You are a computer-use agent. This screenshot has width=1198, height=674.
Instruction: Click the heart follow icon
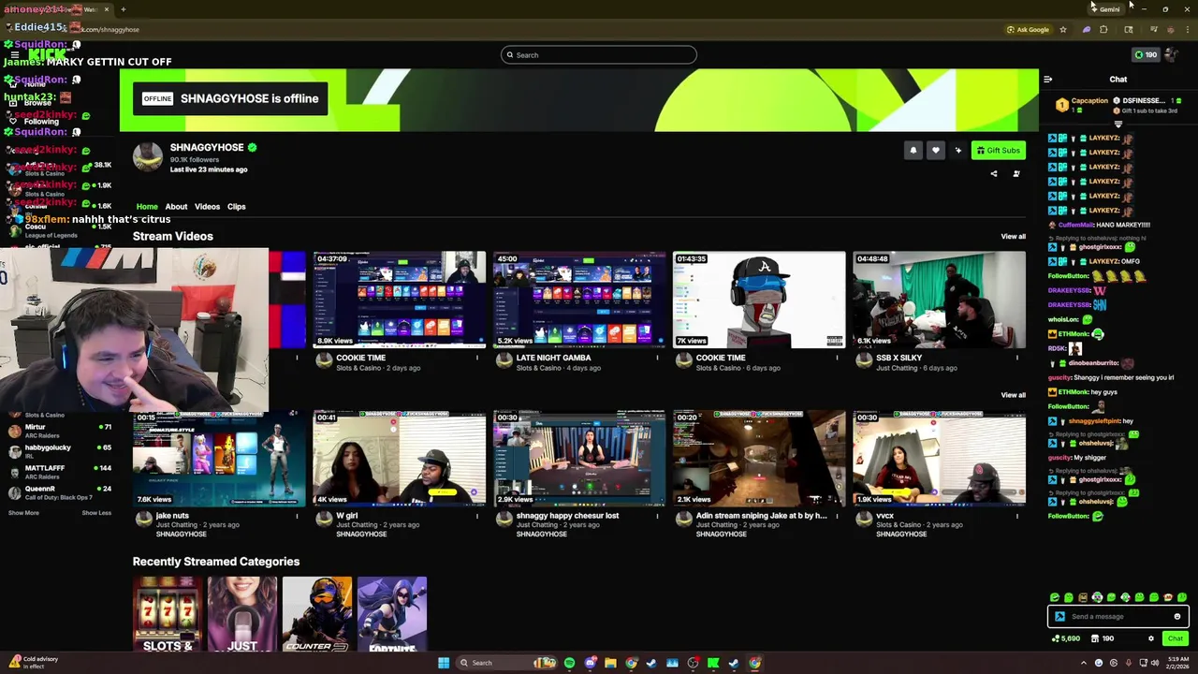(935, 150)
